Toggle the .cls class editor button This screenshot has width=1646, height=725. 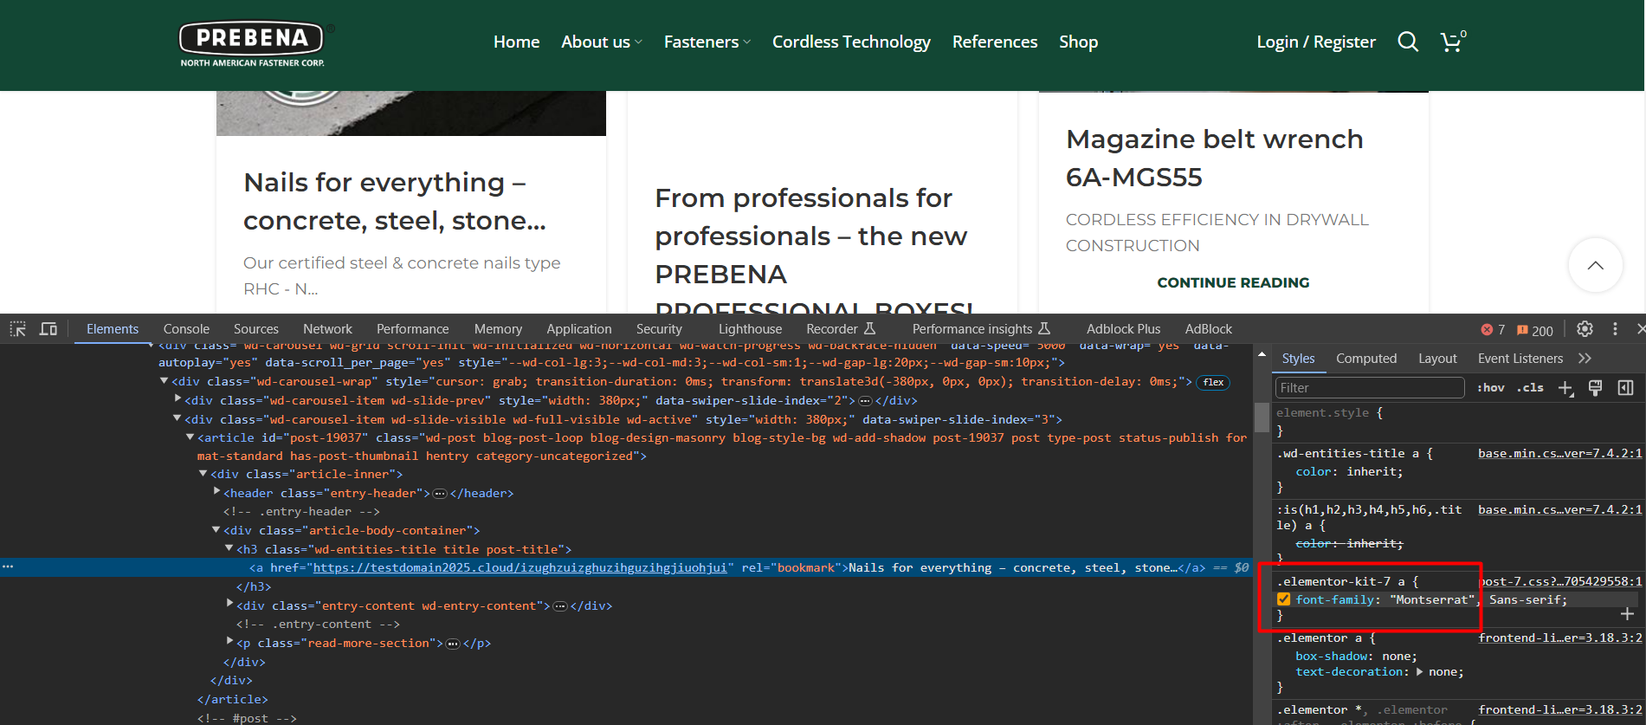click(x=1530, y=388)
